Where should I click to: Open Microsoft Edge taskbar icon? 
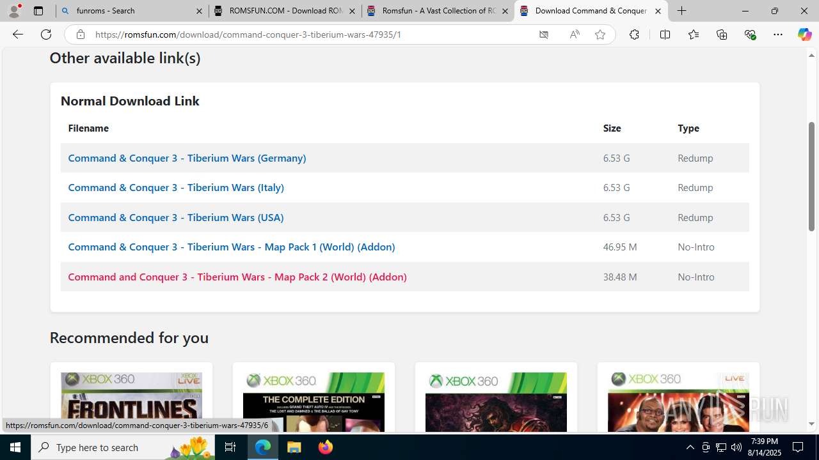pos(263,447)
